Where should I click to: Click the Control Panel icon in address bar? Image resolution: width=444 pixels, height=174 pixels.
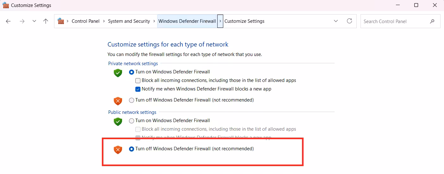[60, 21]
